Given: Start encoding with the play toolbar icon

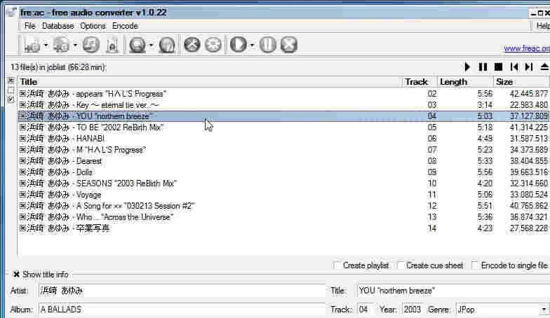Looking at the screenshot, I should [x=239, y=45].
